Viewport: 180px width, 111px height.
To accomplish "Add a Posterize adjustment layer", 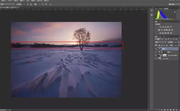I will [x=163, y=33].
